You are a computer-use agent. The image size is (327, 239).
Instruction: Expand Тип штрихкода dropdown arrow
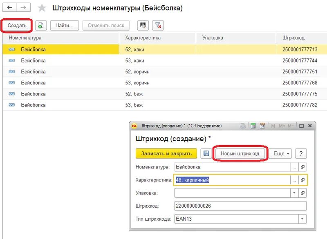[x=302, y=219]
